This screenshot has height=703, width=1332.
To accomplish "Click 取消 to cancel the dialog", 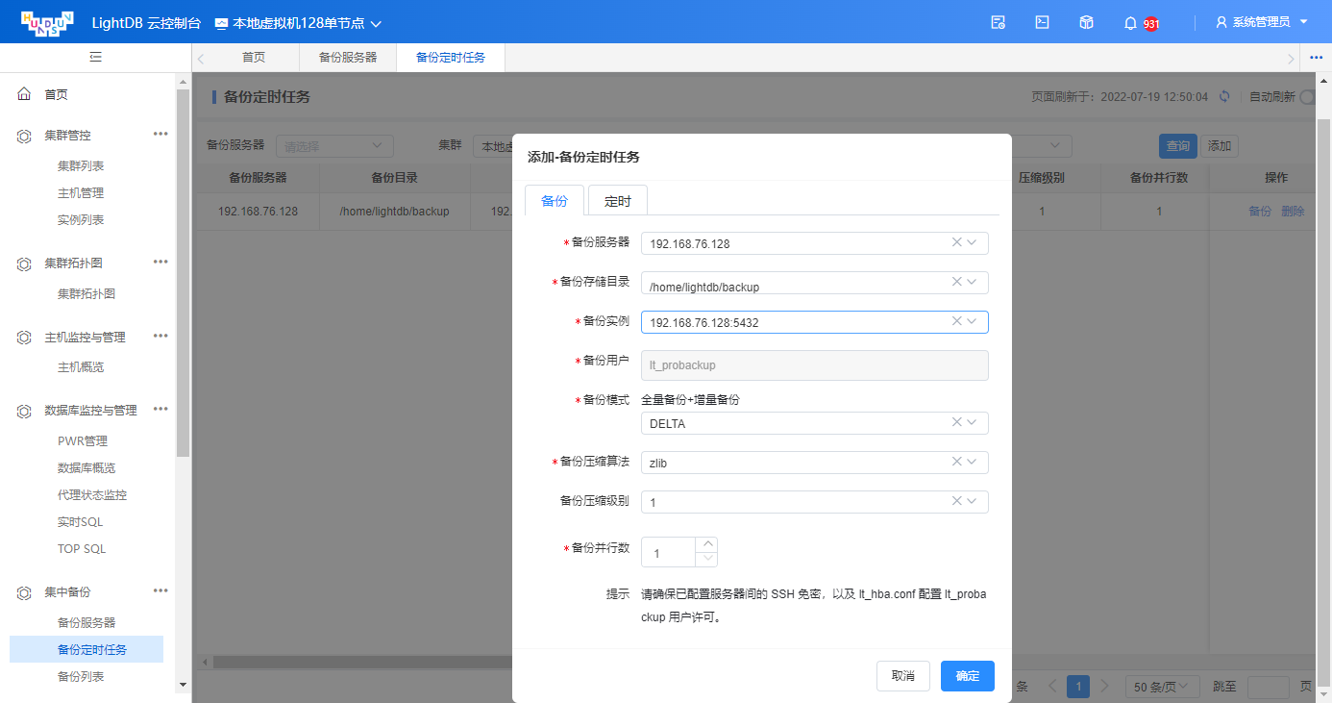I will tap(903, 676).
